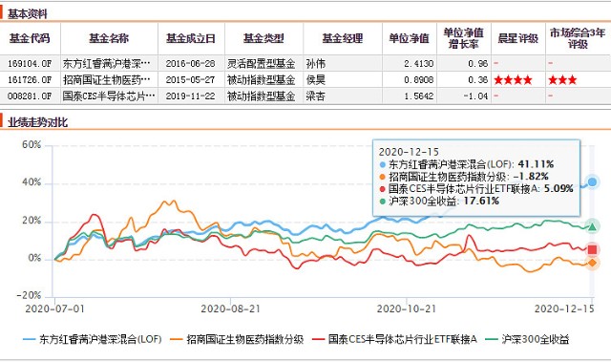Toggle 招商国证生物医药指数分级 legend series
The image size is (611, 362).
(x=237, y=339)
